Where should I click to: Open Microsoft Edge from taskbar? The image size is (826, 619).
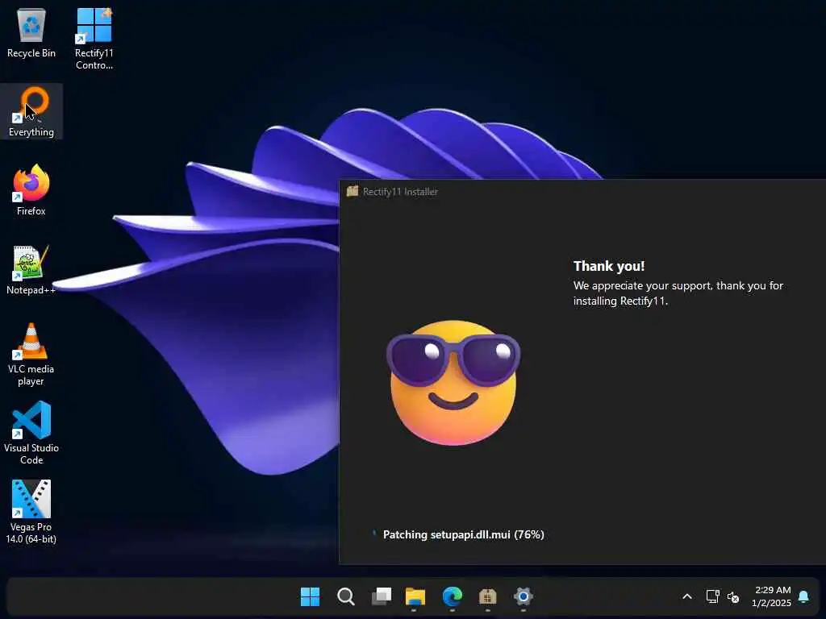[x=452, y=596]
